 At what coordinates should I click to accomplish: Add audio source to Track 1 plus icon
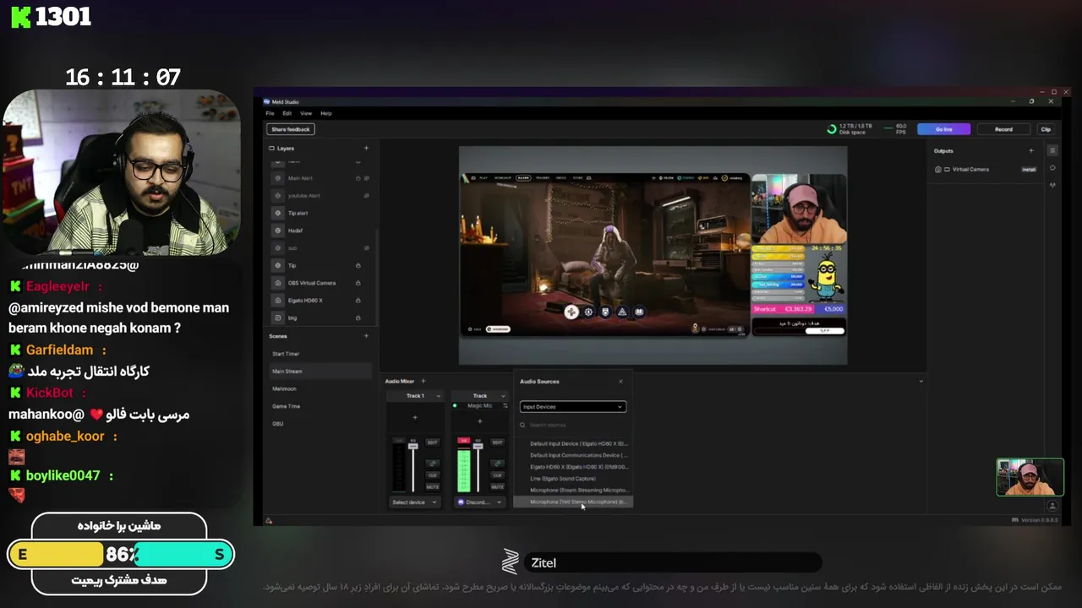point(414,418)
